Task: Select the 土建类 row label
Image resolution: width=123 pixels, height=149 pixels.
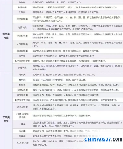Action: (x=22, y=124)
